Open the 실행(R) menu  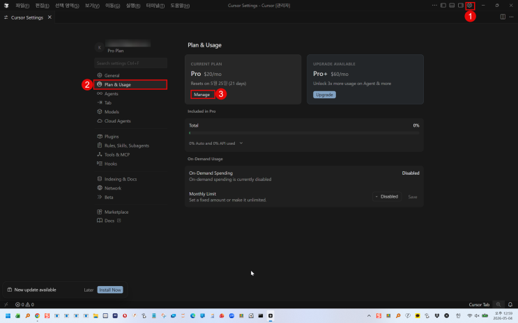132,6
